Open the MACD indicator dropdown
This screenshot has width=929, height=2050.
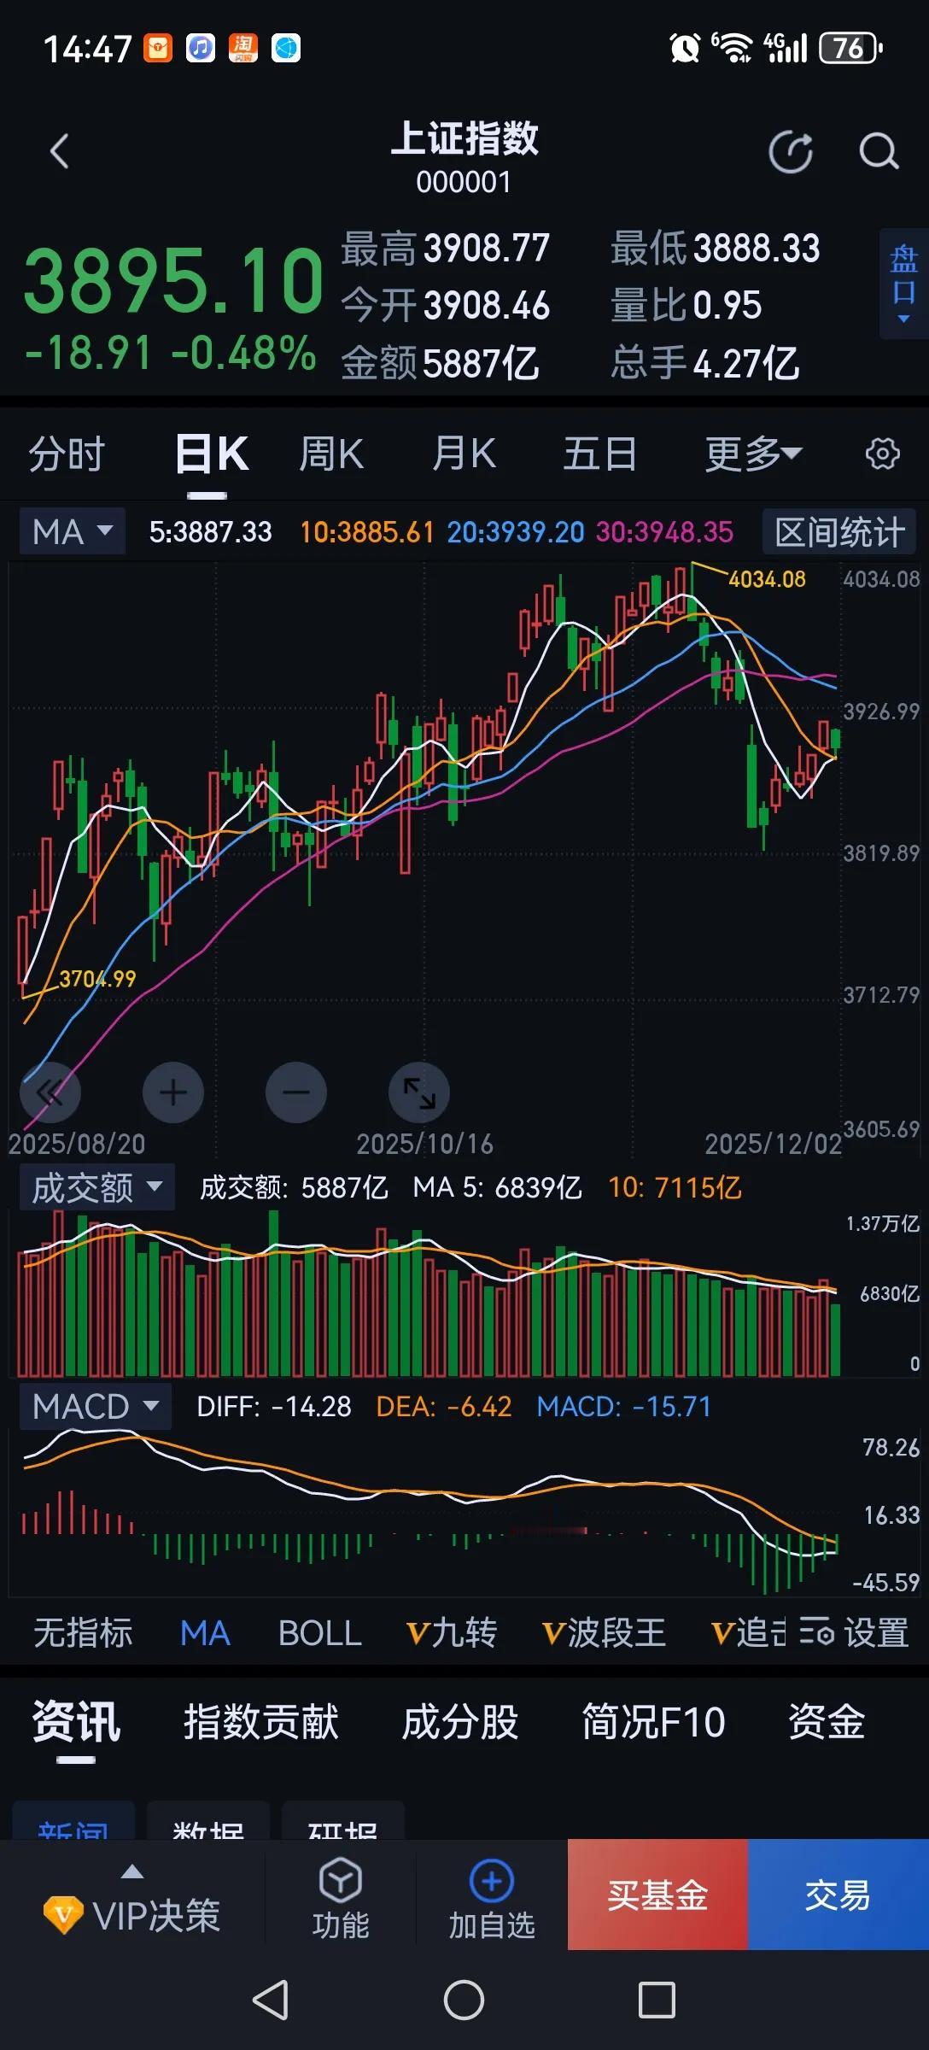click(96, 1406)
